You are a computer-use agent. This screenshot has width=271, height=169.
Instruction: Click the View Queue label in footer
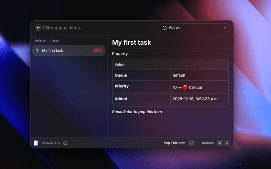coord(51,143)
